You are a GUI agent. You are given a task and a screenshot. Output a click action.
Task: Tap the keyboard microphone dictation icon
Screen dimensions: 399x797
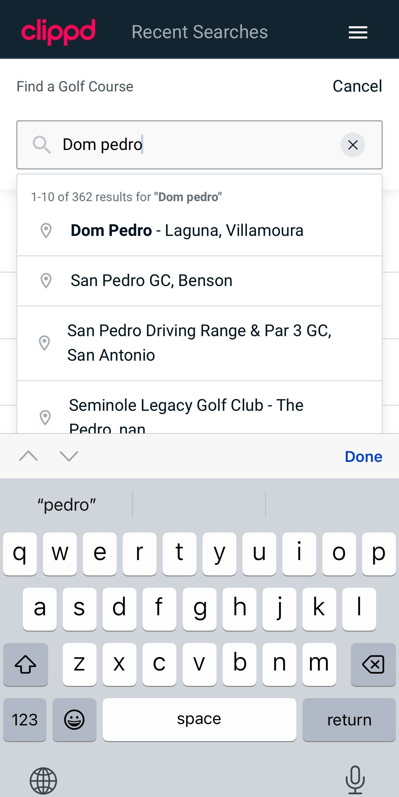[355, 780]
